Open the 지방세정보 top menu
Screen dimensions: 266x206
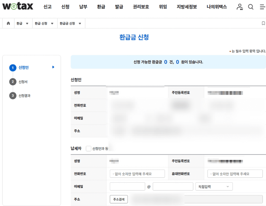coord(187,7)
